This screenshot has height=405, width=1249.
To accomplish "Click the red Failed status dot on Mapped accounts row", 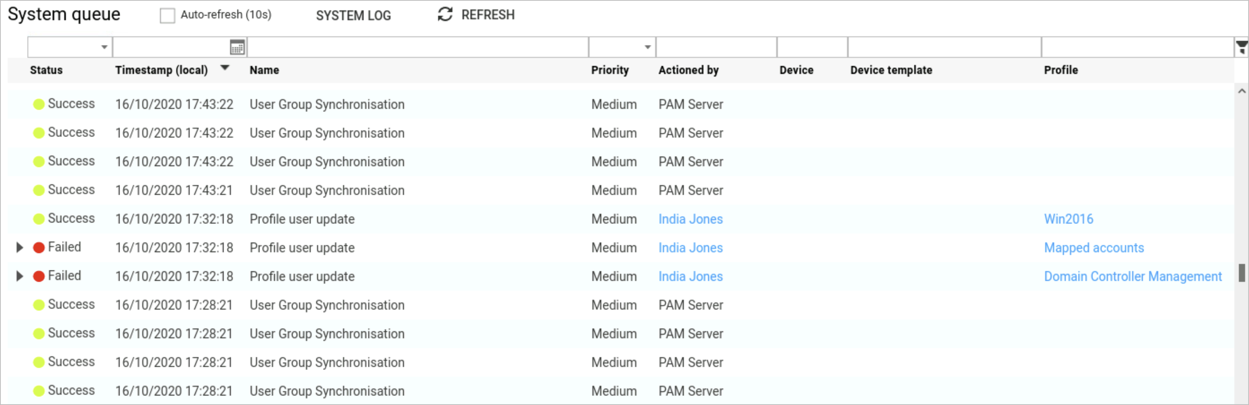I will click(x=39, y=247).
